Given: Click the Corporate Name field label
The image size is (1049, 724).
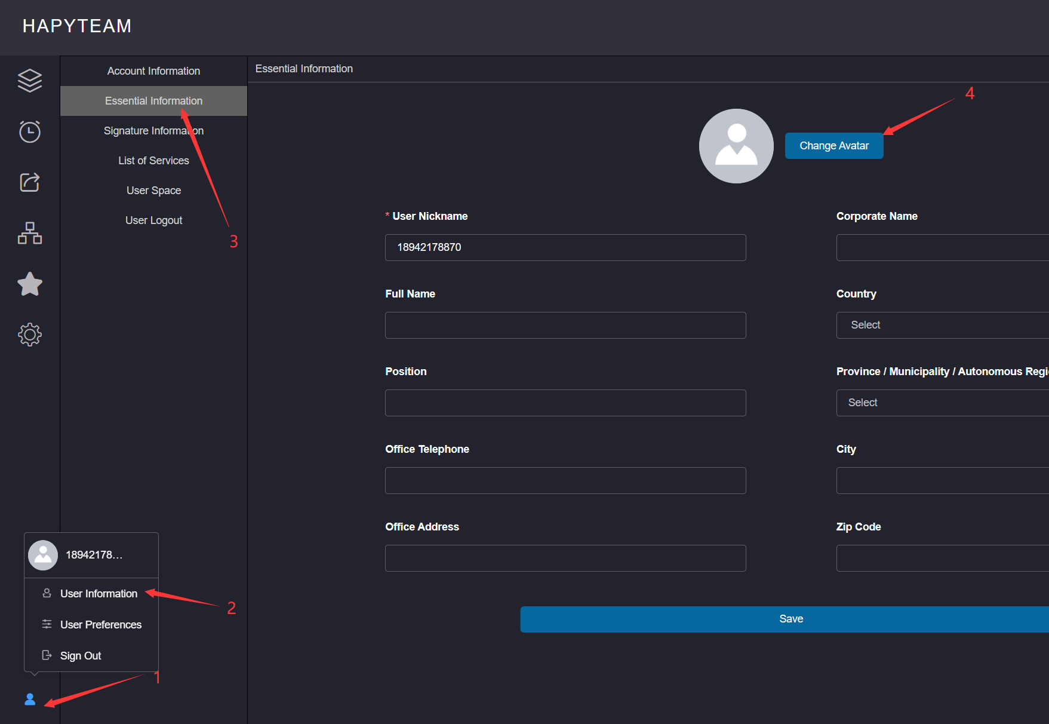Looking at the screenshot, I should point(876,216).
